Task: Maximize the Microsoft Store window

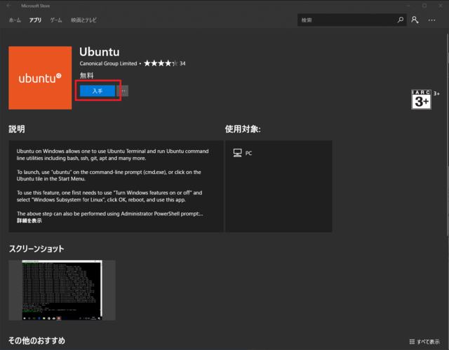Action: [424, 6]
